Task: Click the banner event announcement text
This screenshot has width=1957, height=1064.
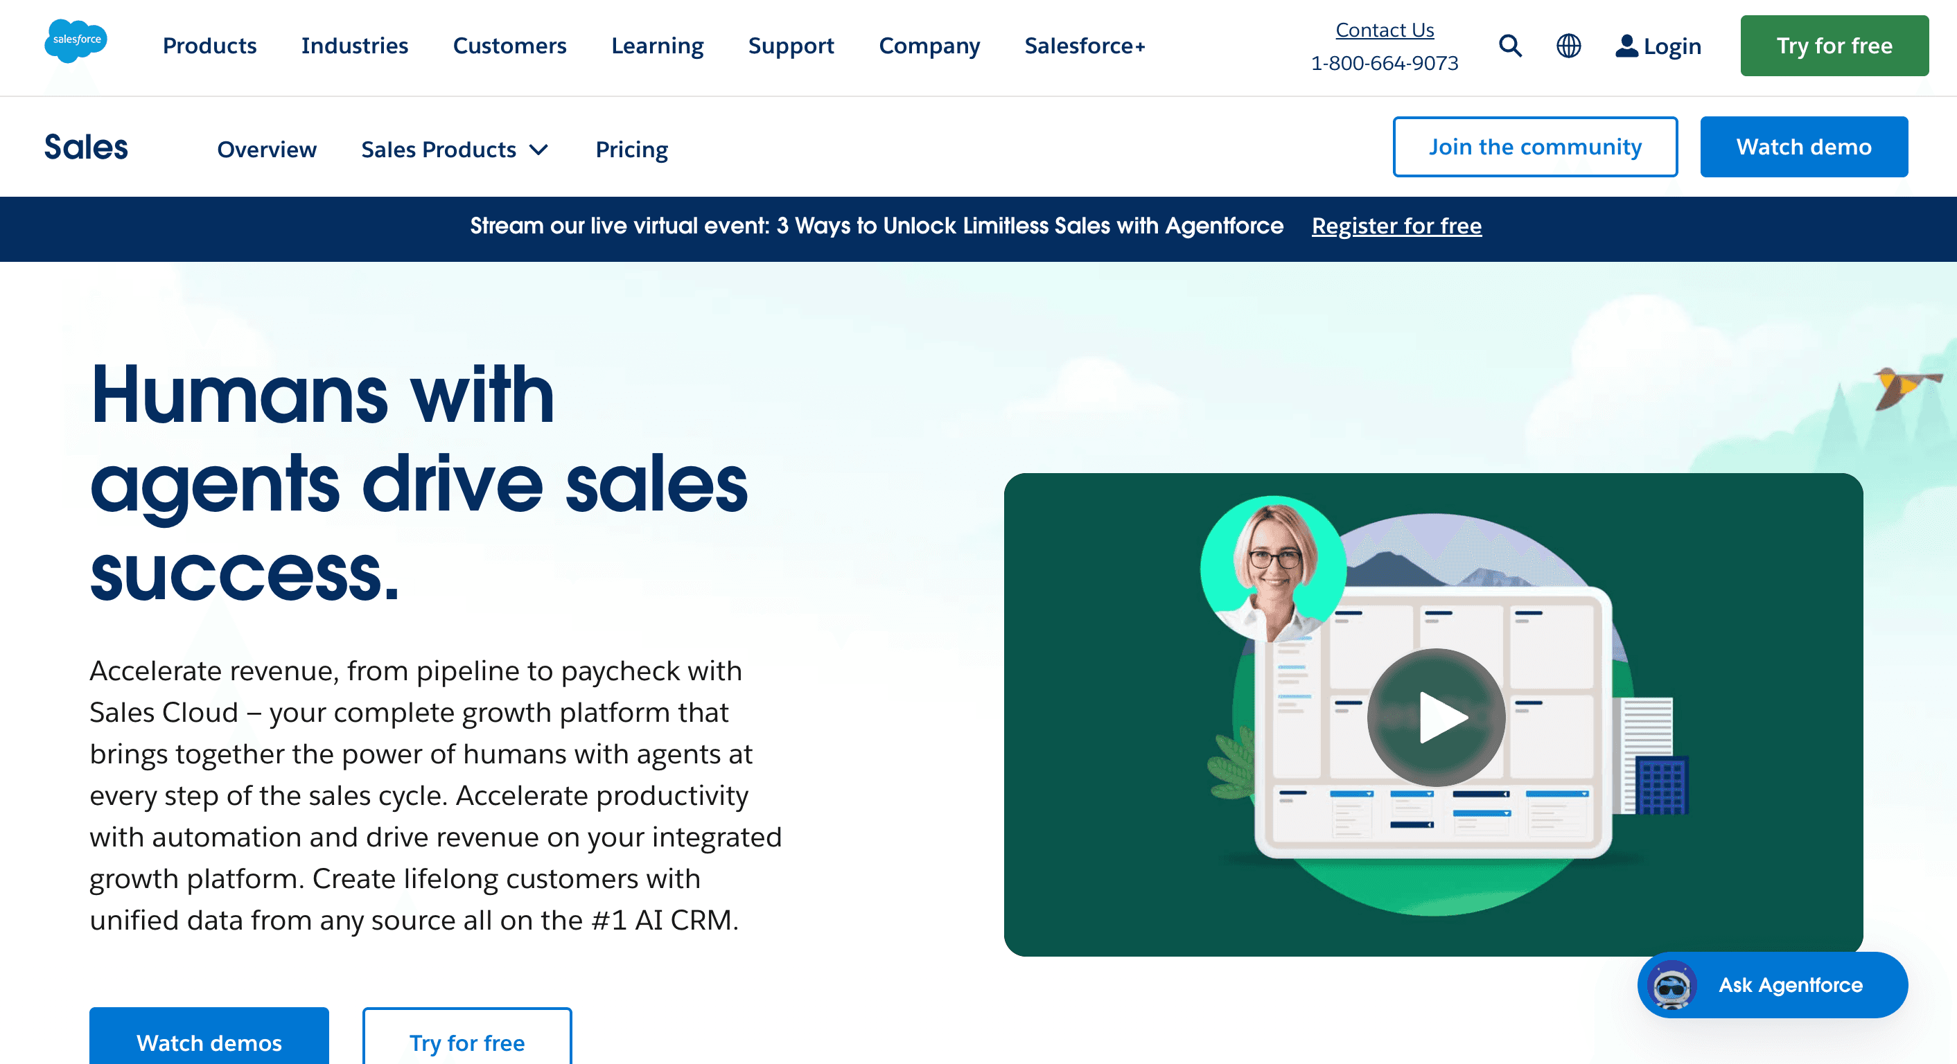Action: pyautogui.click(x=877, y=226)
